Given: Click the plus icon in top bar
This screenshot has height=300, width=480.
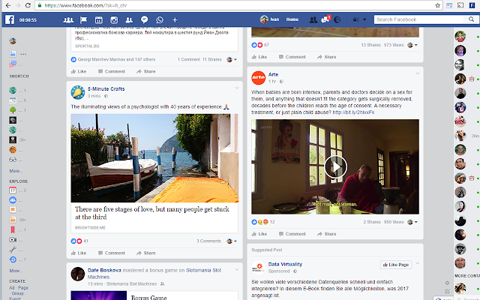Looking at the screenshot, I should tap(175, 20).
